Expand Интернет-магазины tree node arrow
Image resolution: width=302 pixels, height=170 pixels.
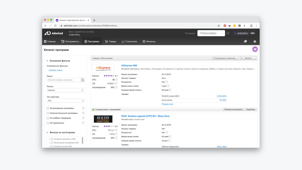pyautogui.click(x=49, y=139)
